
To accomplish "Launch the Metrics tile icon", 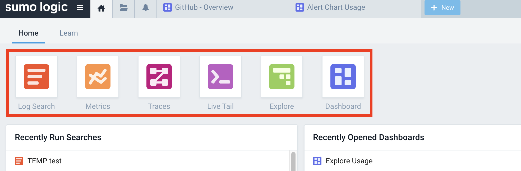I will pyautogui.click(x=98, y=77).
